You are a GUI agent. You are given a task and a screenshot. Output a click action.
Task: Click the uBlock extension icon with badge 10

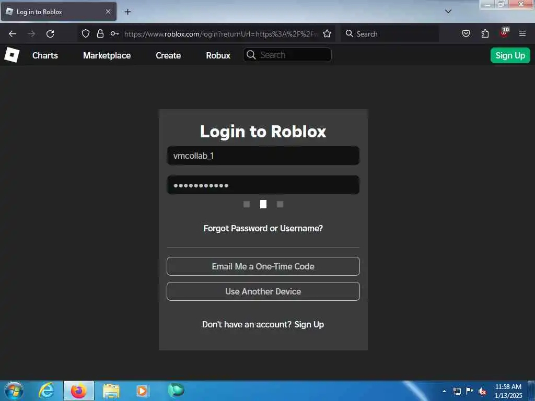click(504, 32)
